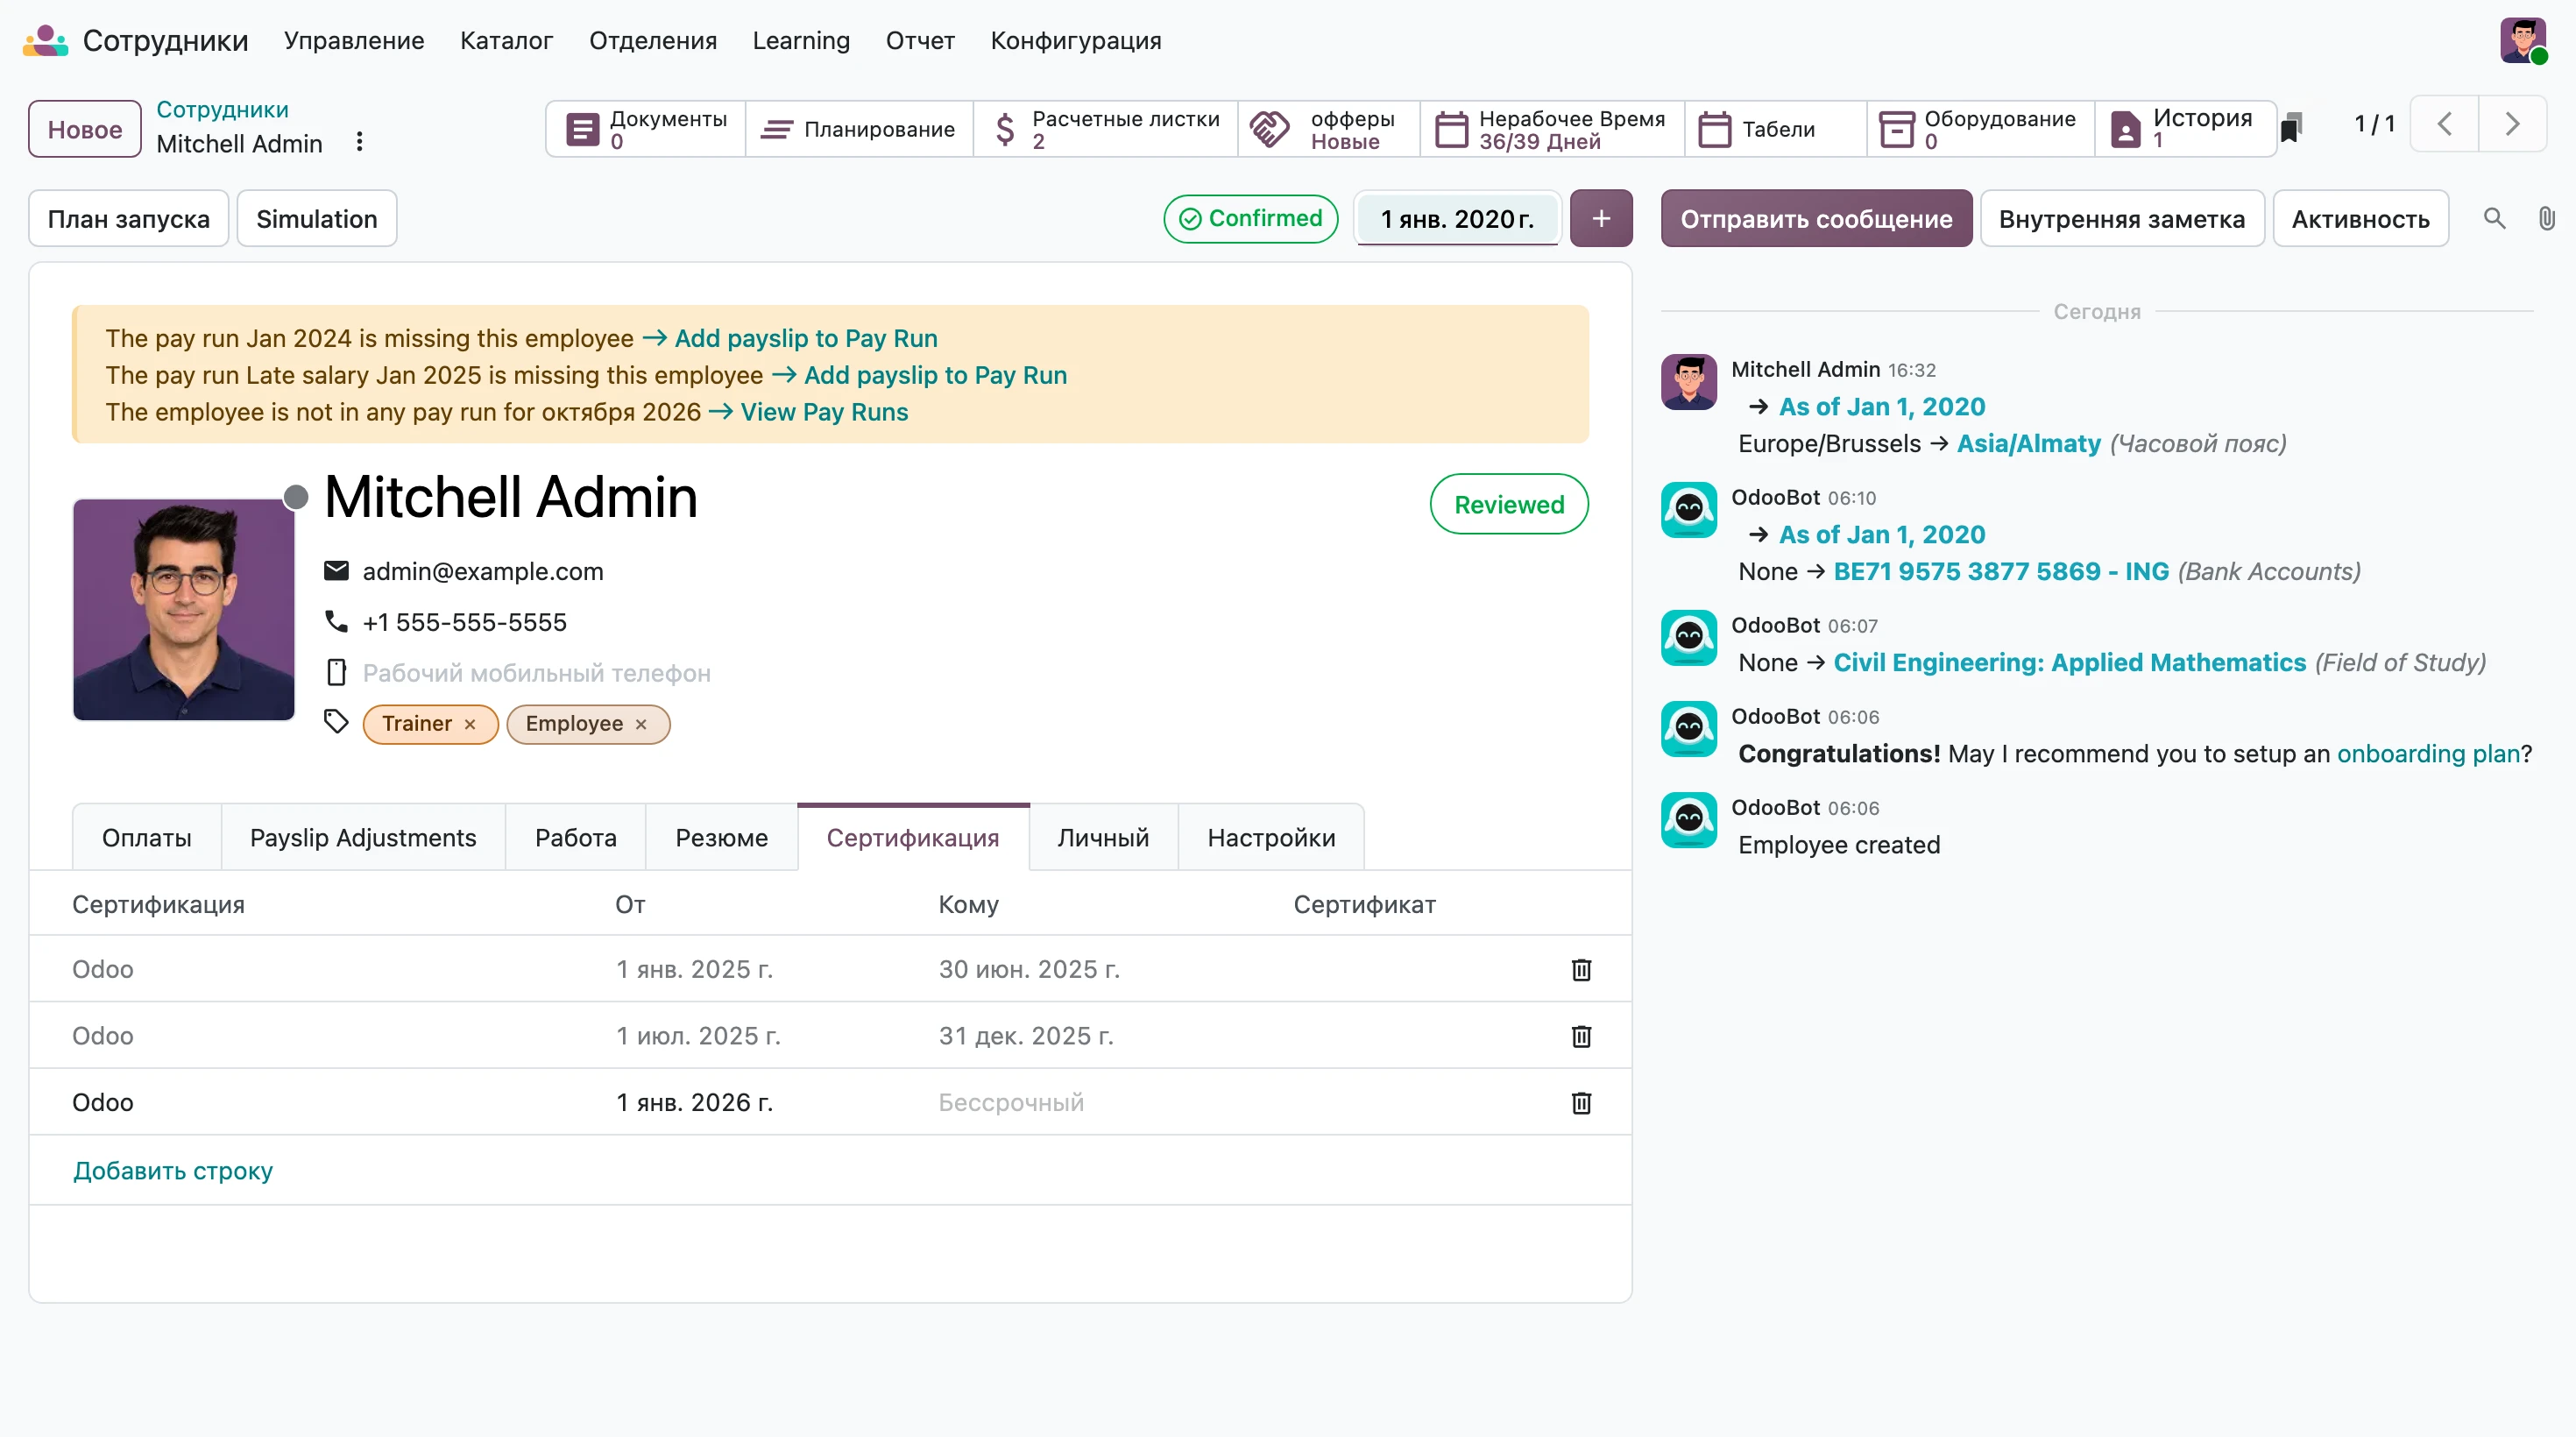
Task: Delete the Бессрочный certification row
Action: pyautogui.click(x=1581, y=1103)
